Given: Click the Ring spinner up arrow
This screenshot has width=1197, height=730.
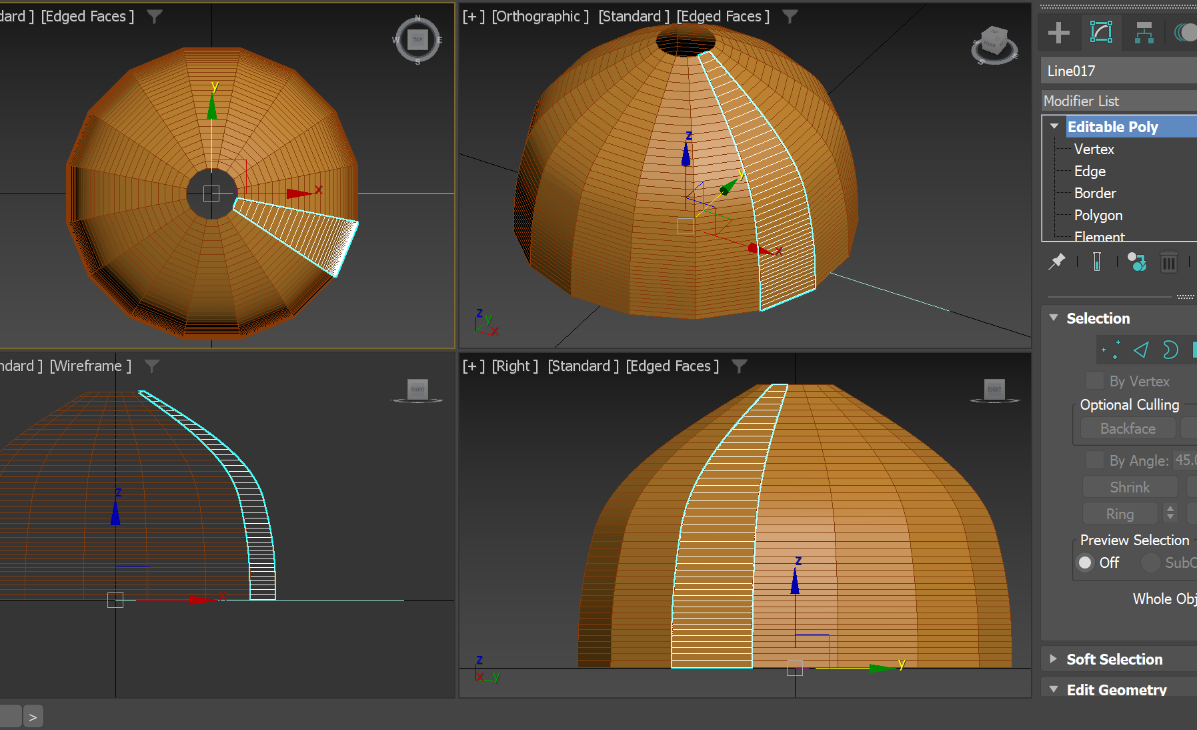Looking at the screenshot, I should [1169, 509].
